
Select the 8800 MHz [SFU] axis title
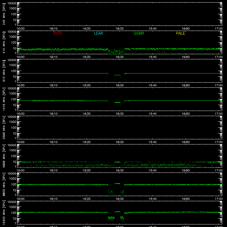[4, 184]
